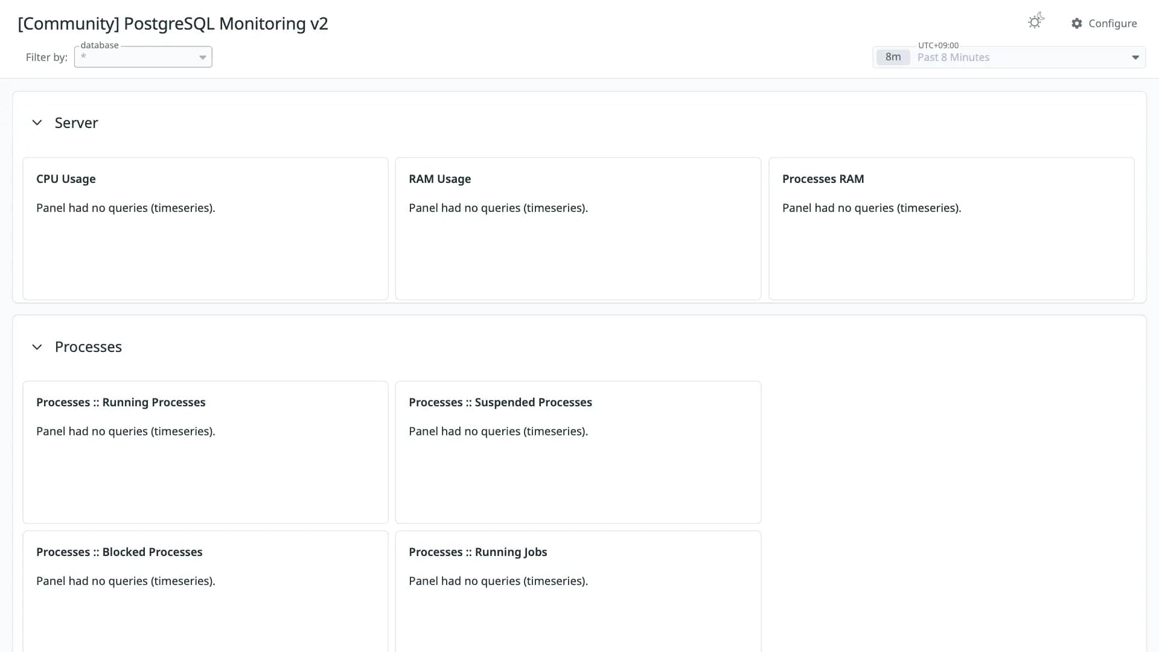Screen dimensions: 1159x652
Task: Click the 8m time badge
Action: [893, 57]
